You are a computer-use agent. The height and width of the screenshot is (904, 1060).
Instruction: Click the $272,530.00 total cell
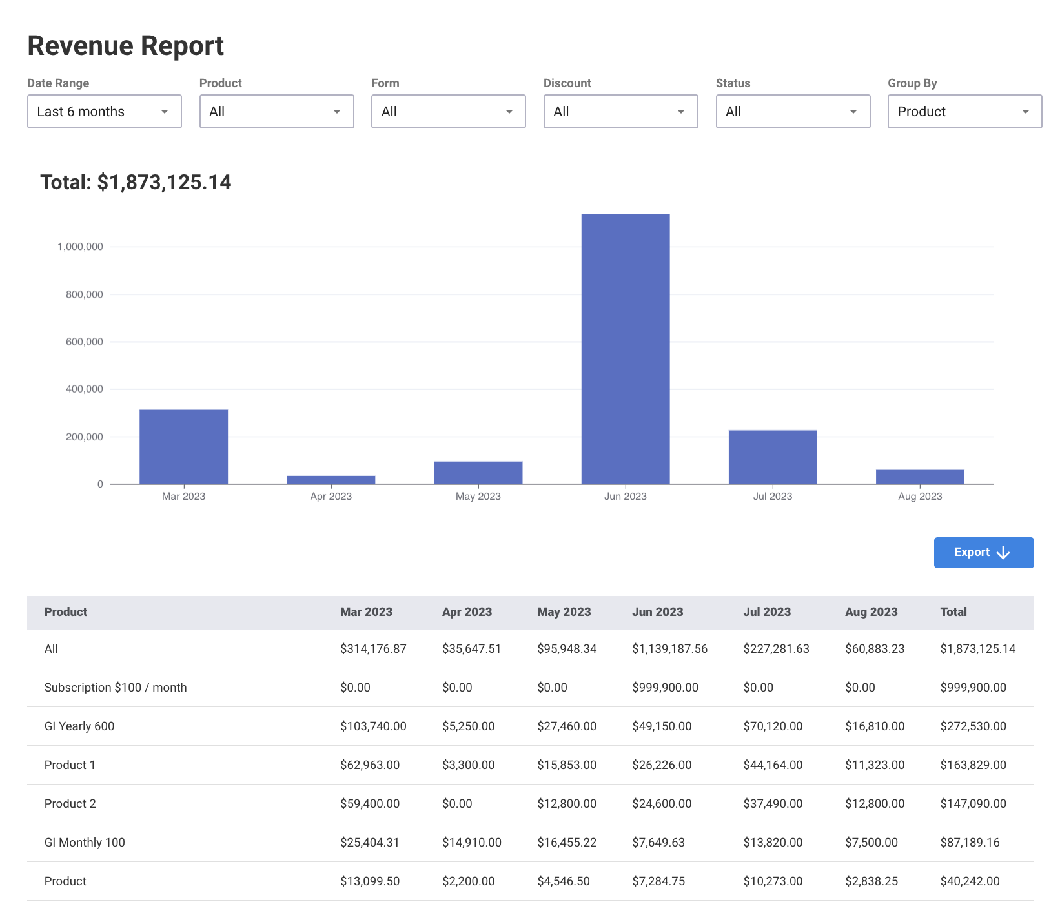click(x=973, y=726)
